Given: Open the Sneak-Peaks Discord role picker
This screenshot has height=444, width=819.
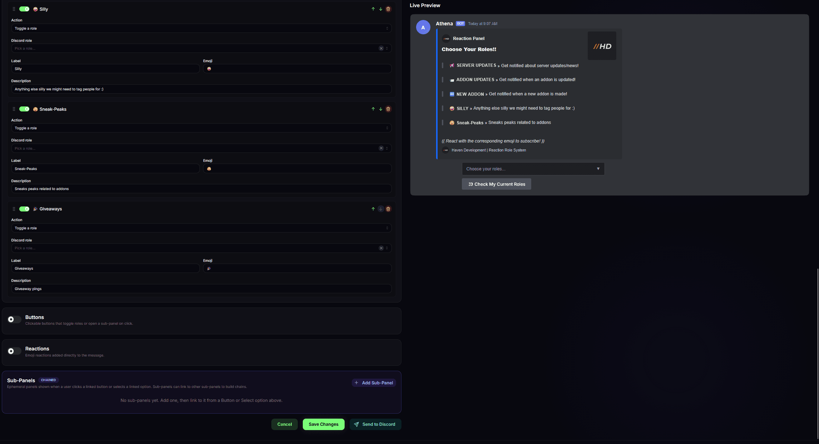Looking at the screenshot, I should coord(201,148).
